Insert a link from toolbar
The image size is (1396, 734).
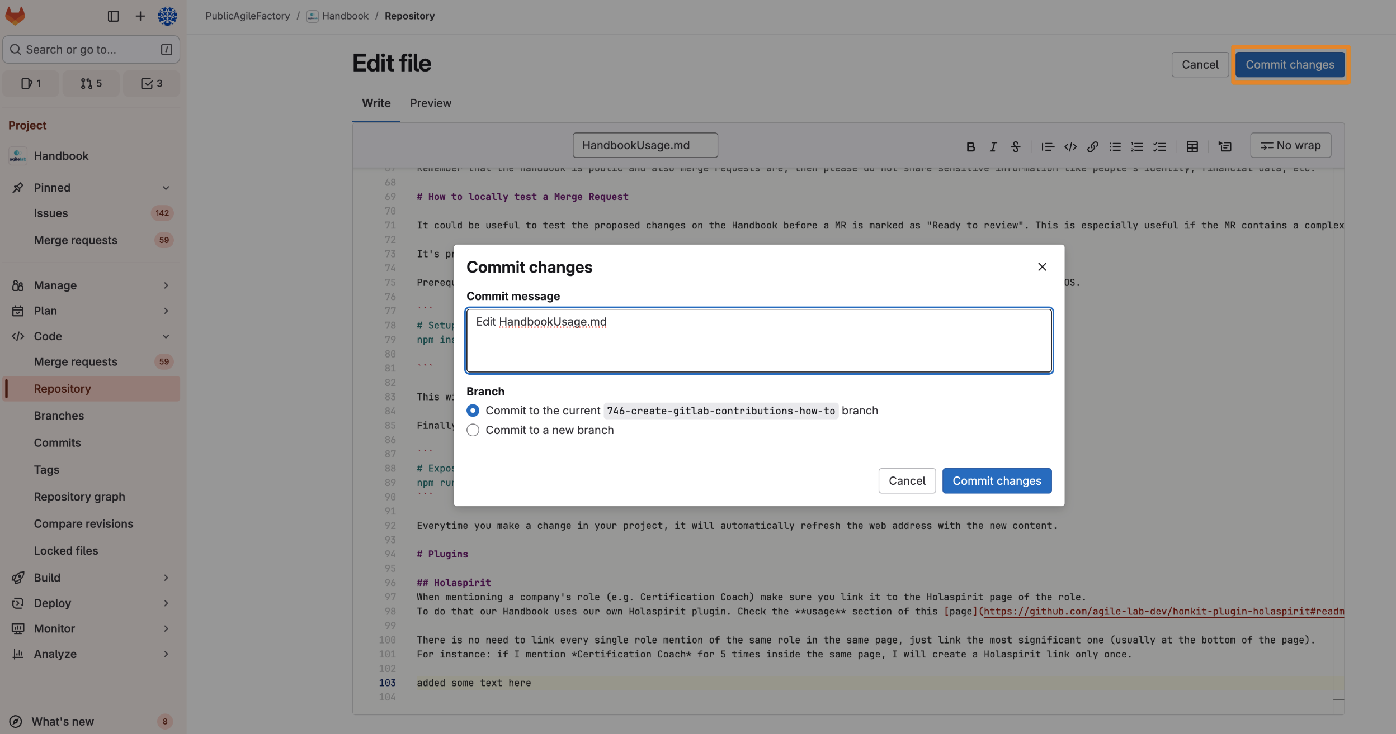click(1093, 146)
